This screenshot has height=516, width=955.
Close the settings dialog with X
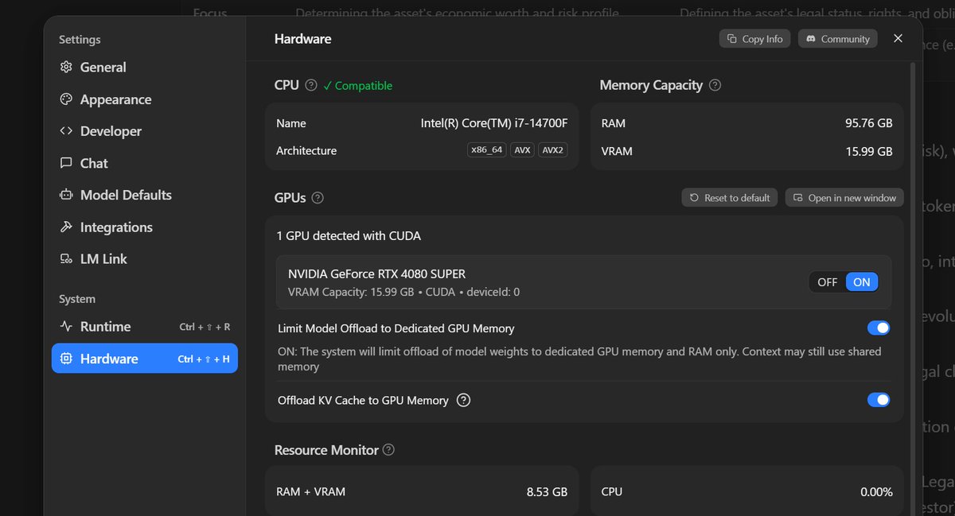[898, 38]
